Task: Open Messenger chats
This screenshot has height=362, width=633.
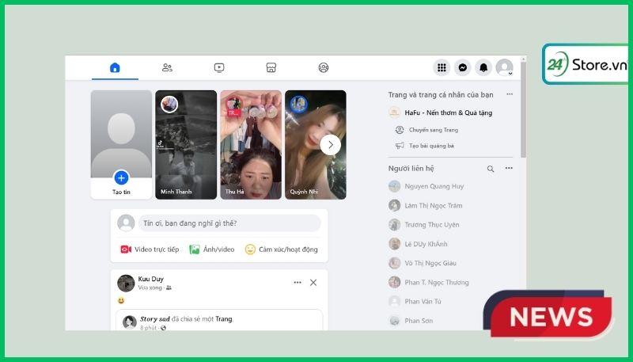Action: [x=463, y=67]
